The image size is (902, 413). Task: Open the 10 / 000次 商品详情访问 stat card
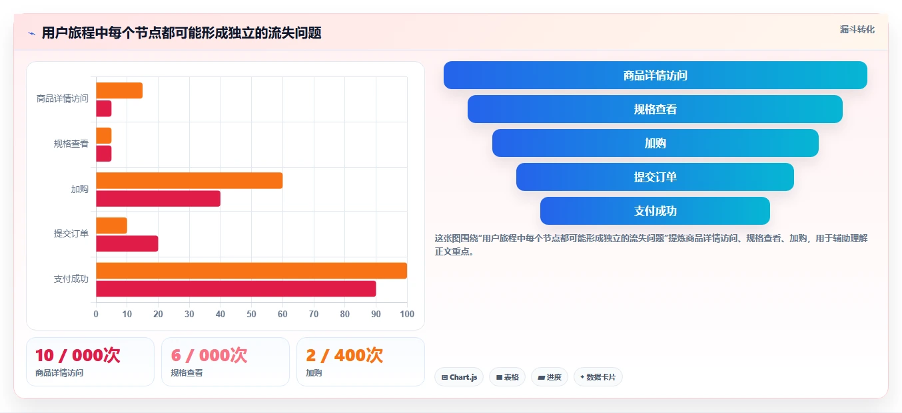pos(90,362)
